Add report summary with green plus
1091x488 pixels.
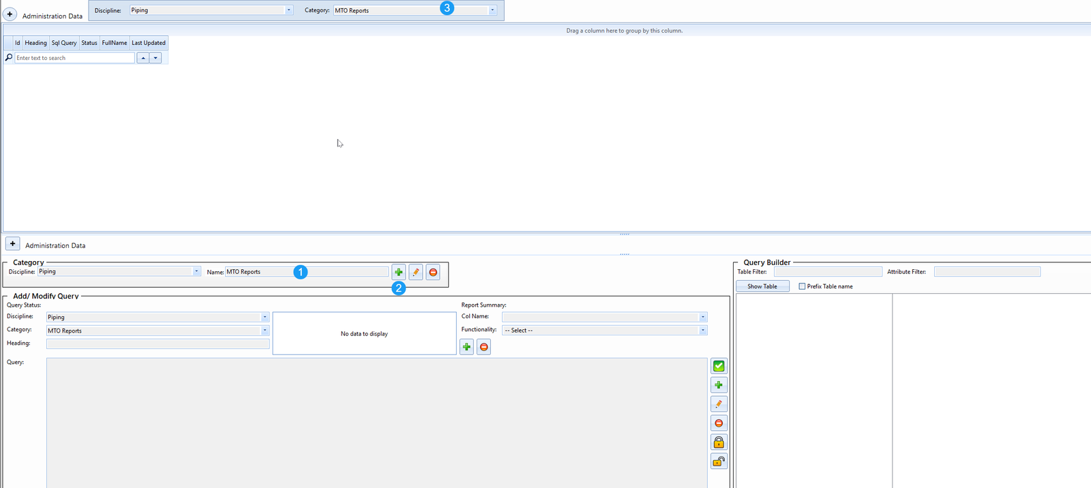tap(466, 347)
